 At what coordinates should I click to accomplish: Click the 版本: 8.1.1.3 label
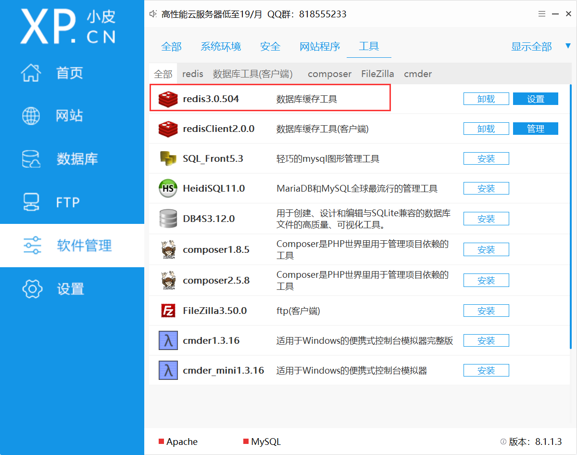(x=536, y=442)
